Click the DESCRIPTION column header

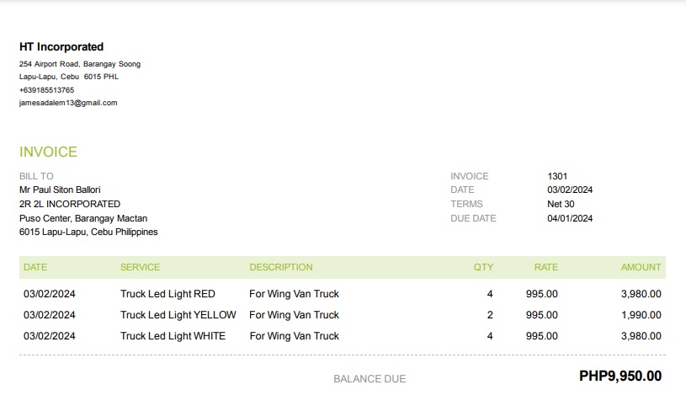point(281,267)
